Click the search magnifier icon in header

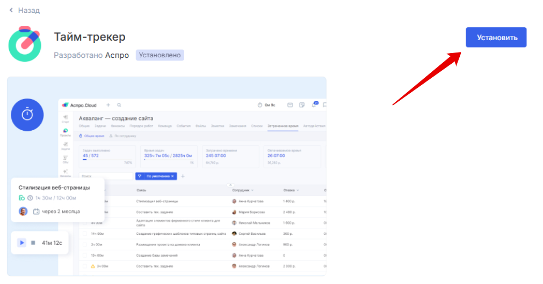coord(119,105)
